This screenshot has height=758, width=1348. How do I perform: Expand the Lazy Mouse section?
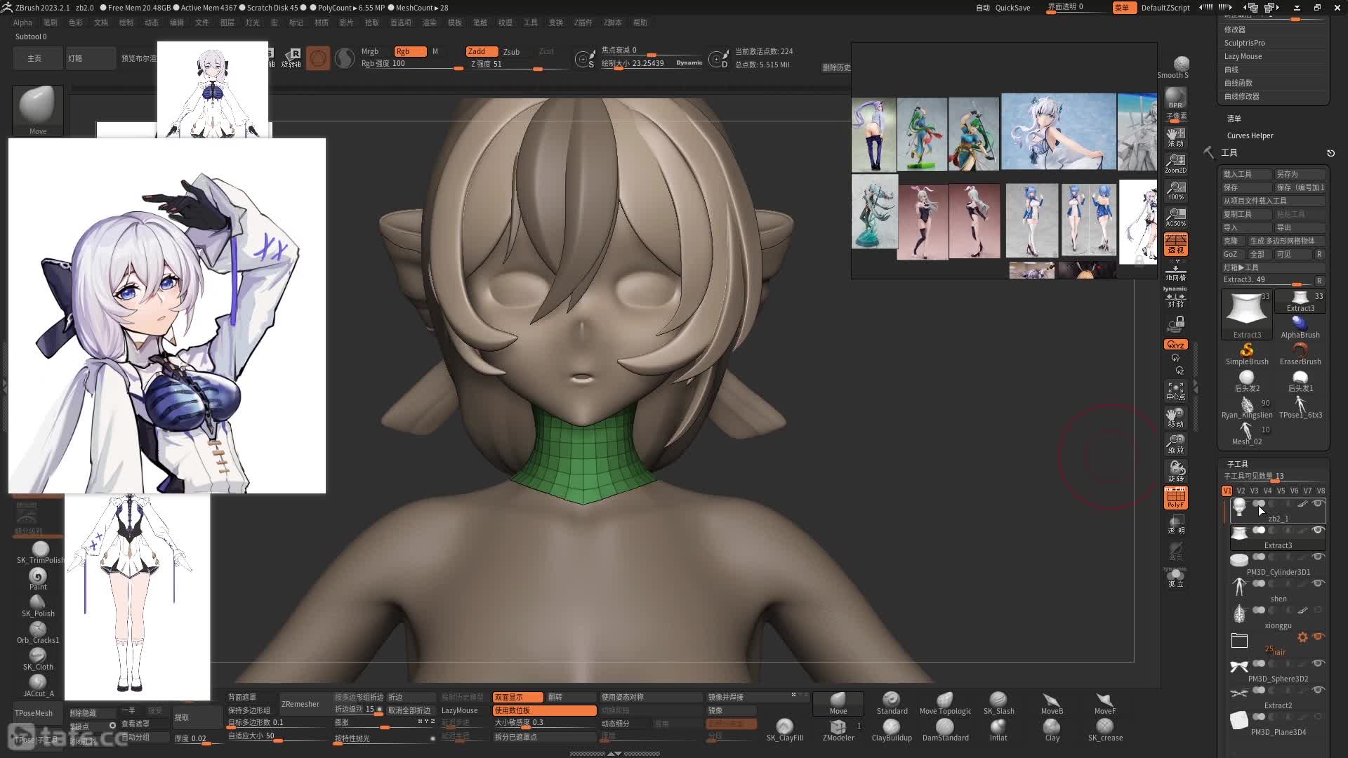tap(1243, 56)
